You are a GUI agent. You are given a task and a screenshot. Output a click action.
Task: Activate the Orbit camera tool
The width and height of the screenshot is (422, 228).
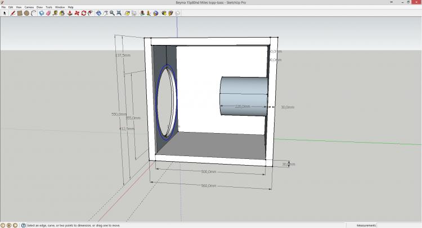(x=98, y=13)
